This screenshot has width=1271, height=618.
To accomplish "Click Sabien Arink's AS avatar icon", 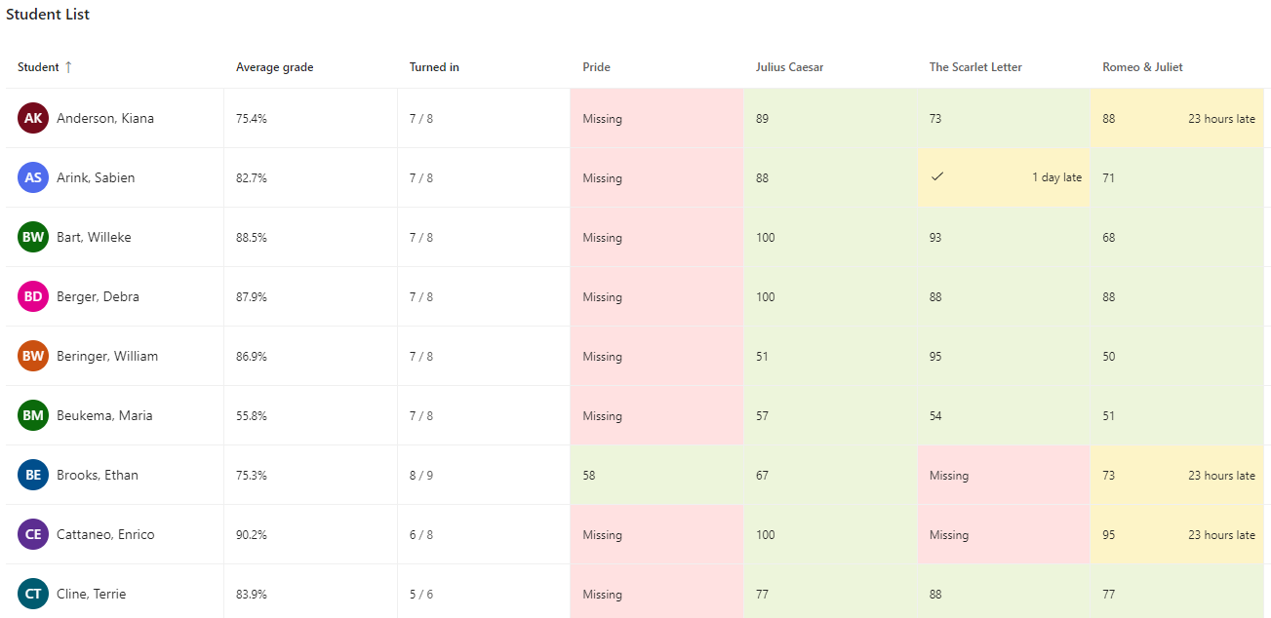I will (x=32, y=176).
